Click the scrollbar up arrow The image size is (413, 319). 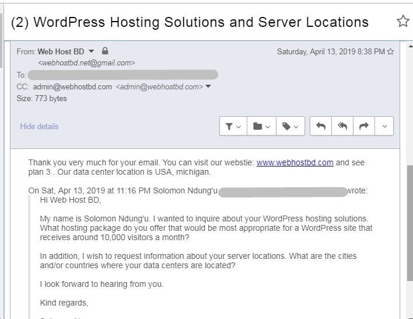(410, 46)
